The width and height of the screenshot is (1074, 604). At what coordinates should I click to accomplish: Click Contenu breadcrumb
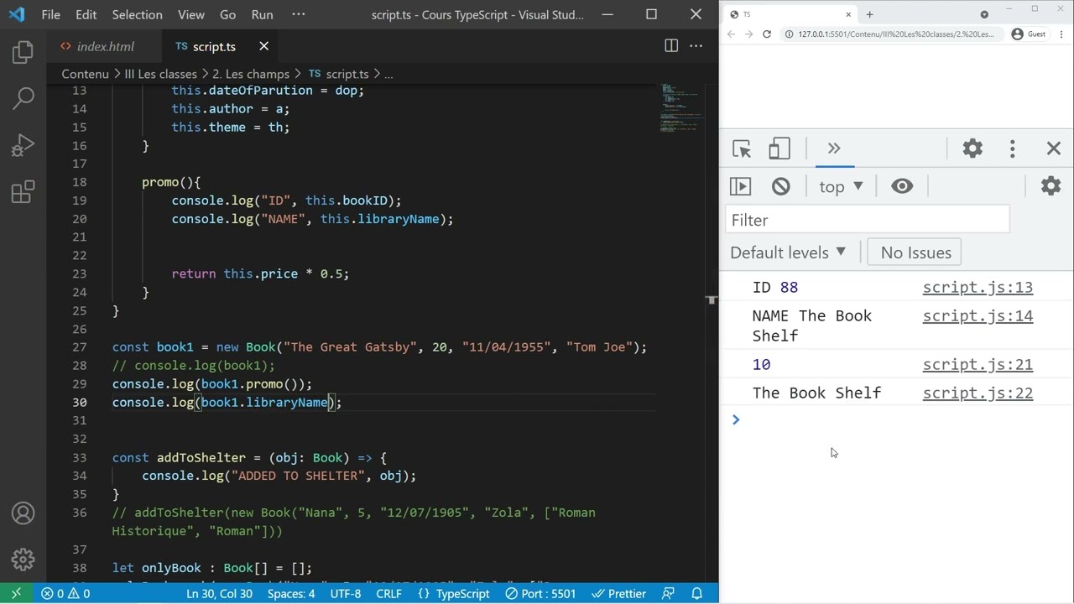85,74
